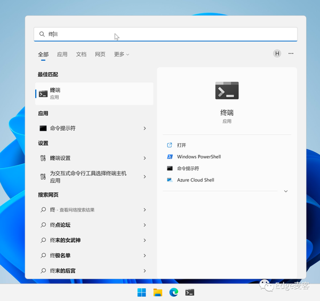Viewport: 320px width, 301px height.
Task: Click the 命令提示符 icon in preview pane
Action: pyautogui.click(x=170, y=168)
